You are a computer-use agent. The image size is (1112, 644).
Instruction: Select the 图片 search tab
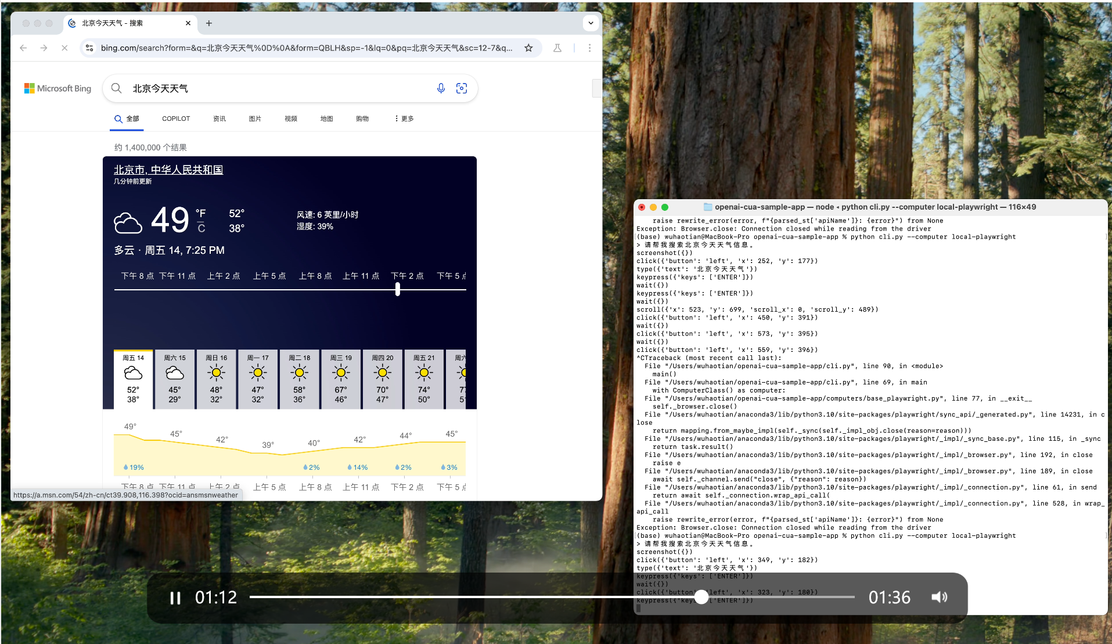(x=255, y=118)
